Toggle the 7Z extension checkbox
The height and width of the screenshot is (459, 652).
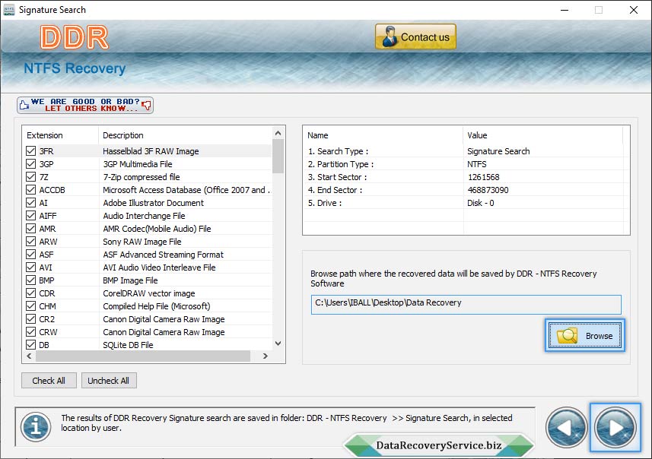[30, 176]
